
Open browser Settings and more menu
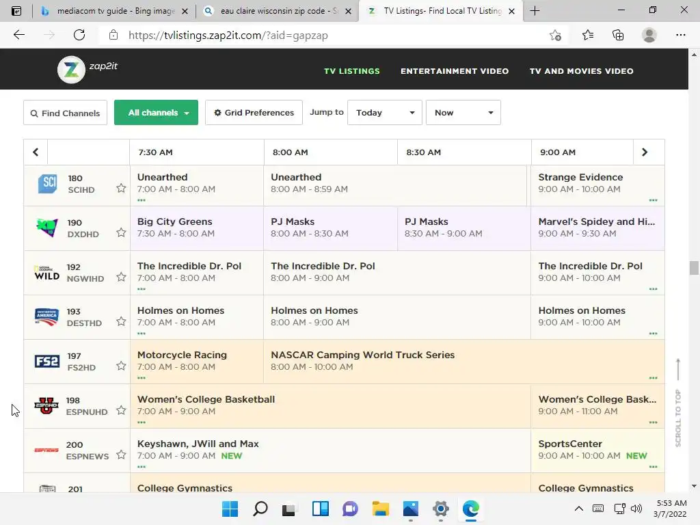(680, 35)
